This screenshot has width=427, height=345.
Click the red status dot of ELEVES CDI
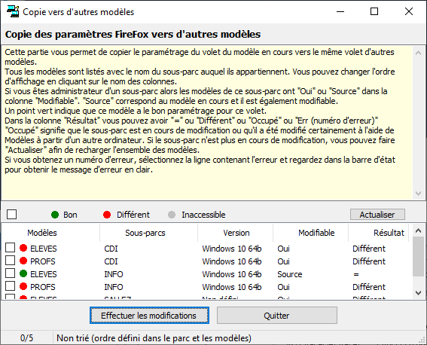23,248
